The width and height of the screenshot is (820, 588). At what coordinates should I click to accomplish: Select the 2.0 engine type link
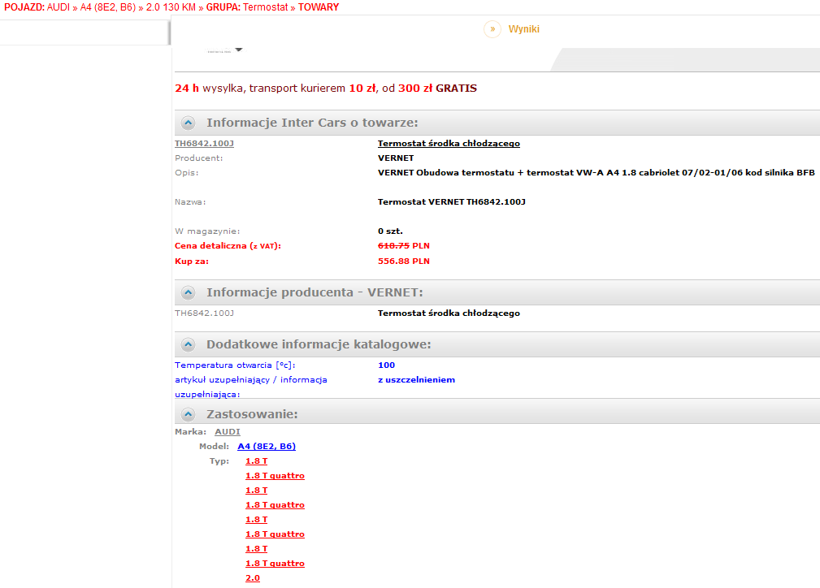pyautogui.click(x=253, y=578)
